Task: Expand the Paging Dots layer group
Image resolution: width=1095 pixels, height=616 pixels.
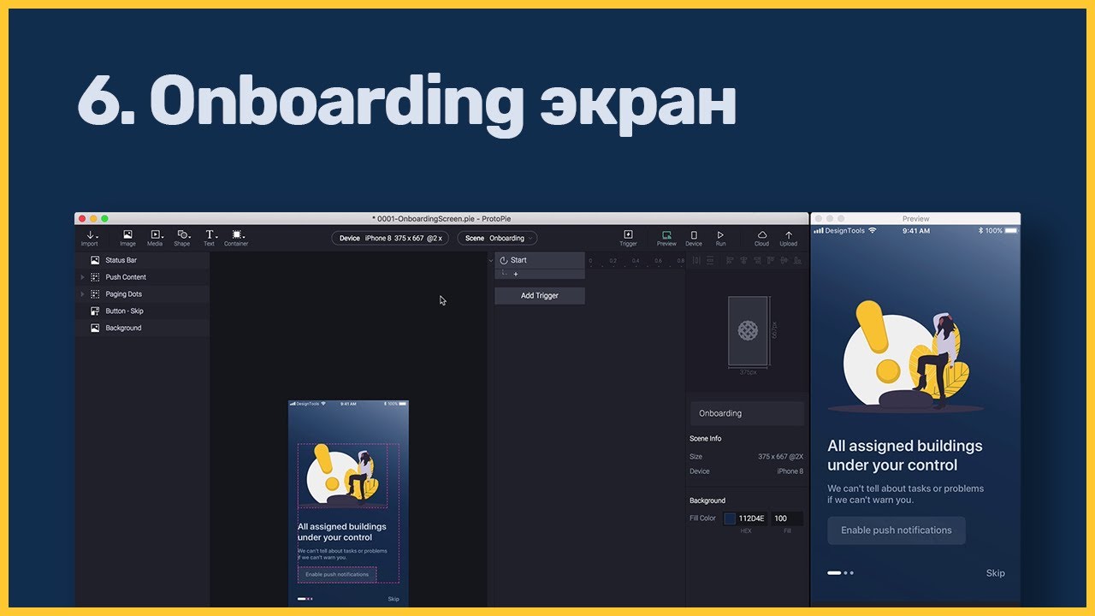Action: coord(83,294)
